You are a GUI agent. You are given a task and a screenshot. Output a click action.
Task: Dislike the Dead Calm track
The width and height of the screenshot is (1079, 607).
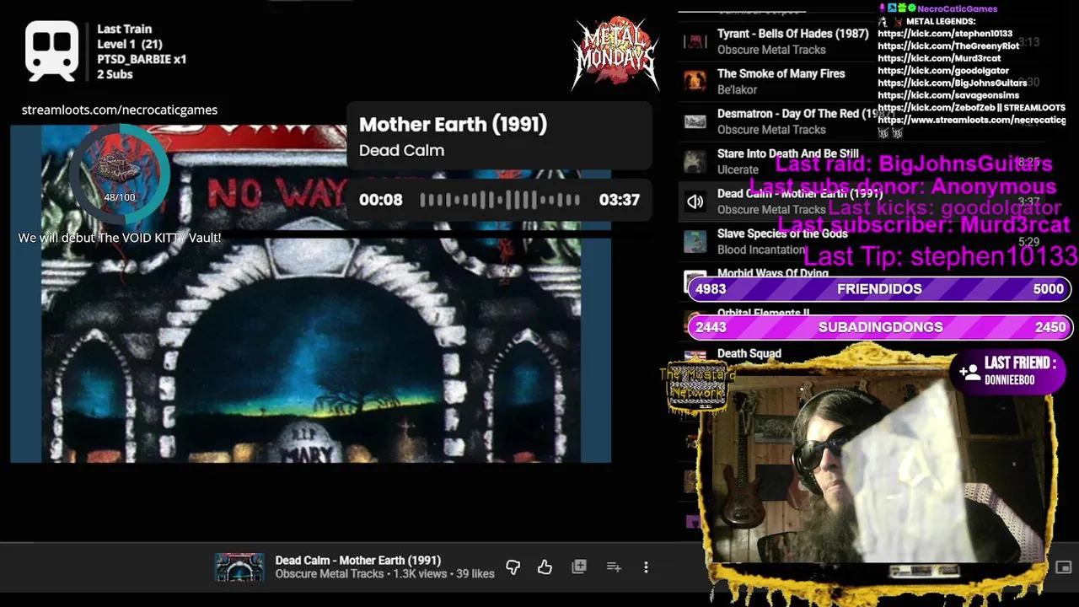click(513, 567)
